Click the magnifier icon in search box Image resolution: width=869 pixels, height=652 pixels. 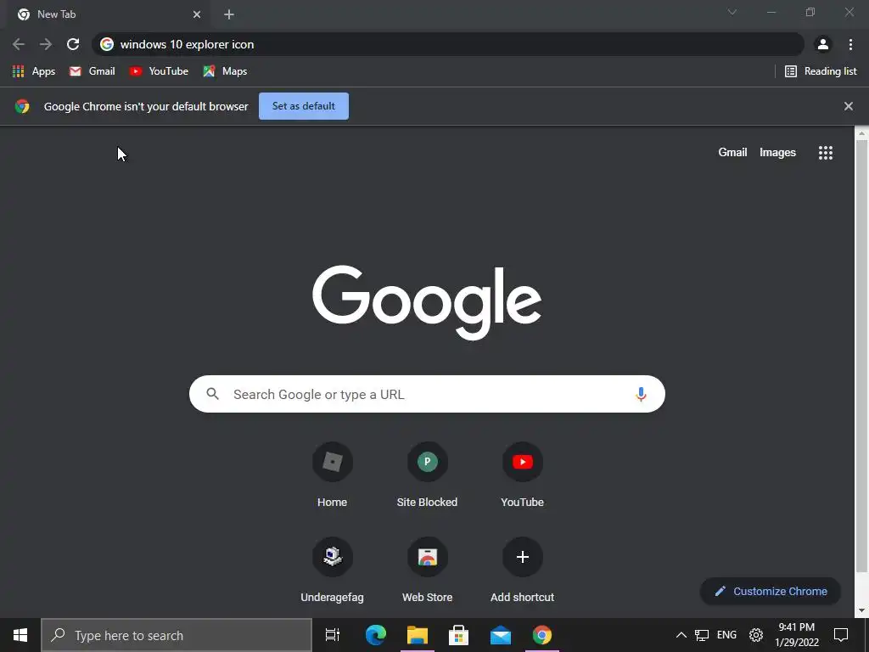[213, 394]
